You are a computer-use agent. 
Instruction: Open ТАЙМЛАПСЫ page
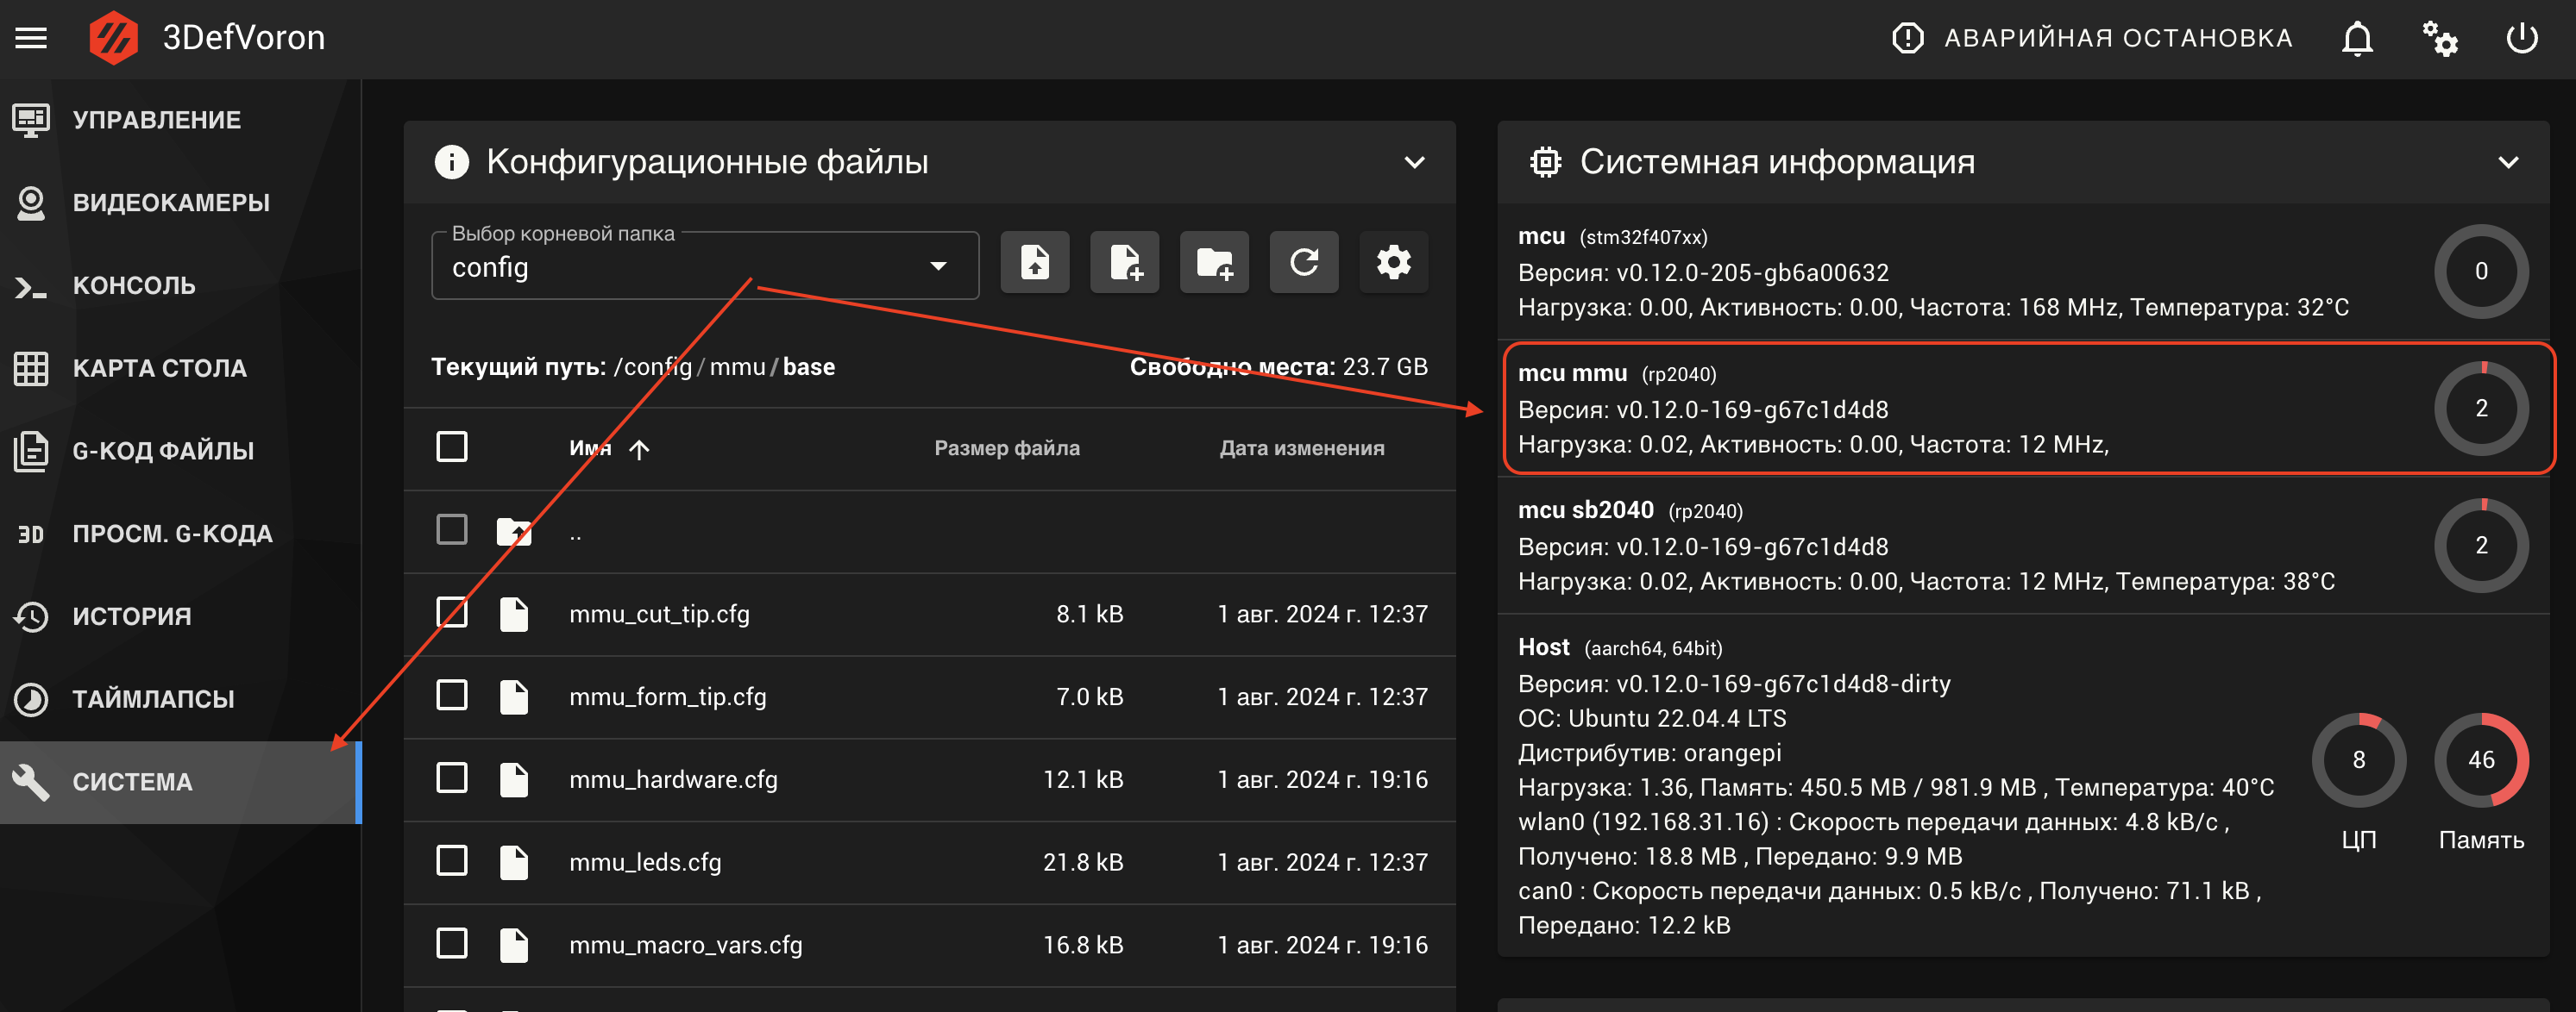[x=180, y=699]
